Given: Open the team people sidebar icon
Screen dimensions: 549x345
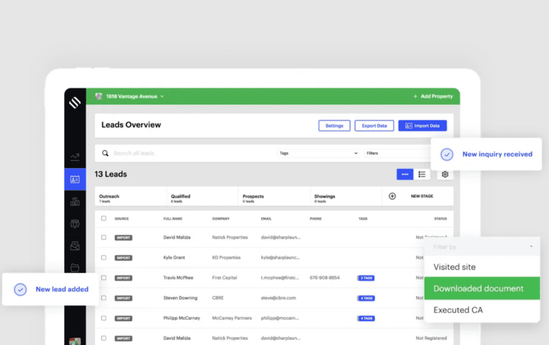Looking at the screenshot, I should point(75,224).
